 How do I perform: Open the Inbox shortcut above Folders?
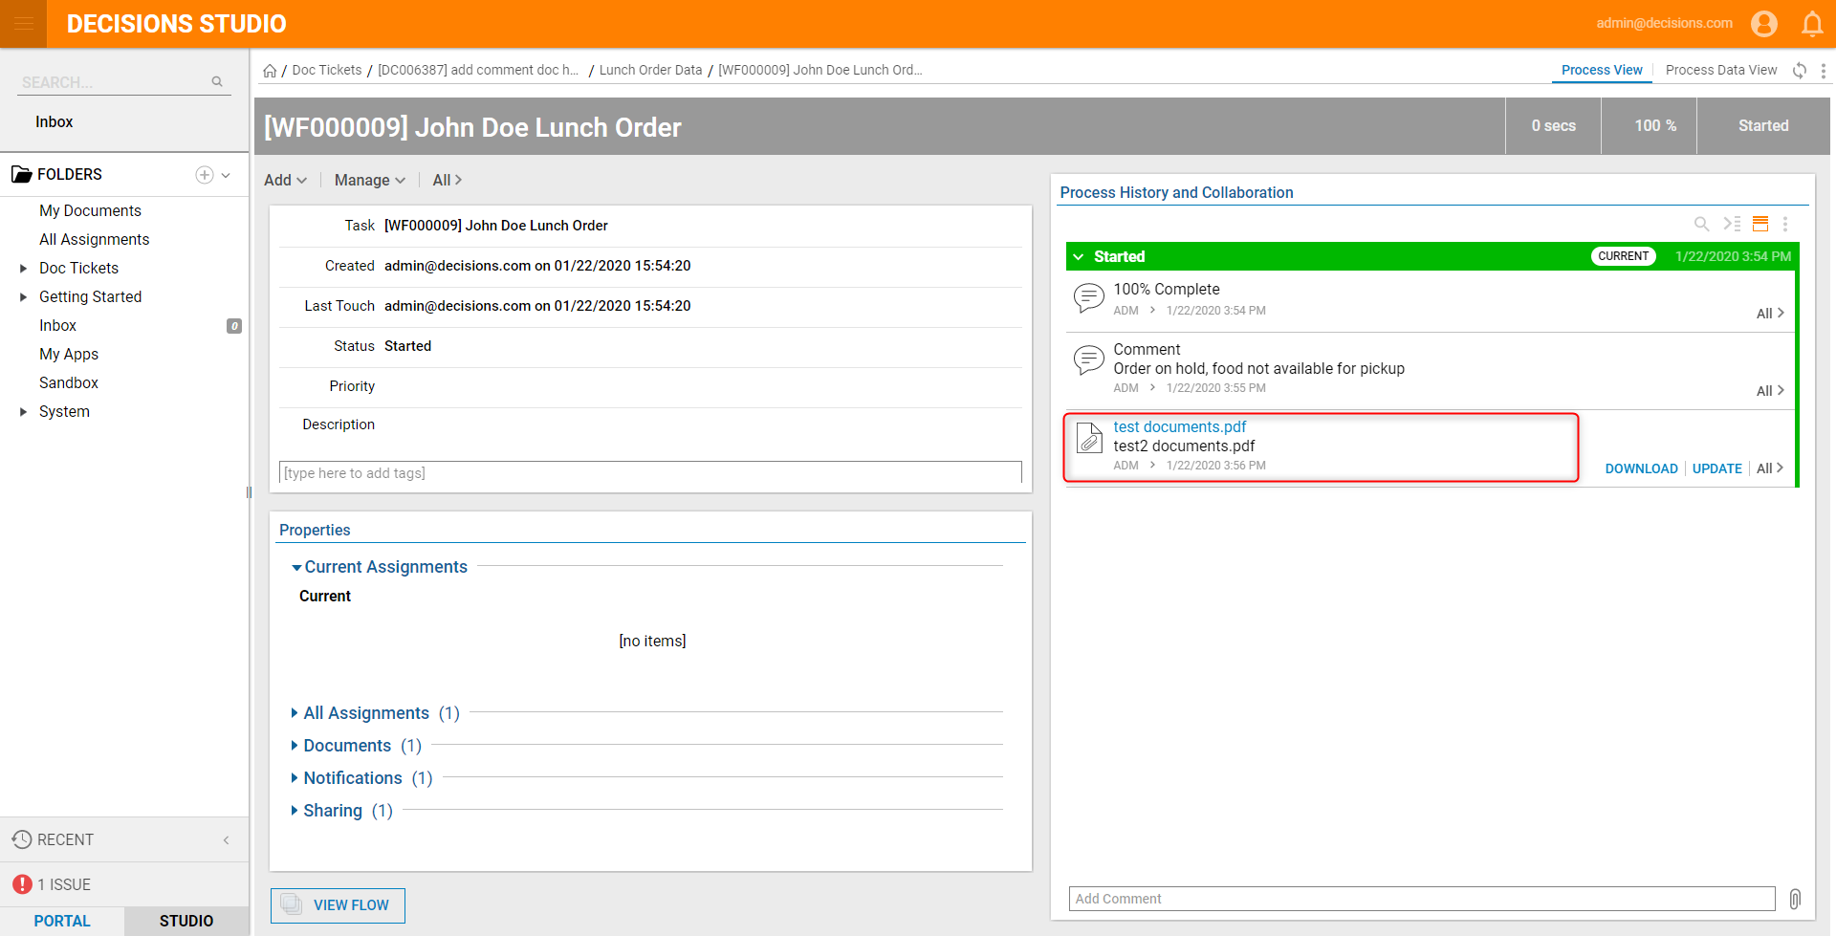pos(54,122)
